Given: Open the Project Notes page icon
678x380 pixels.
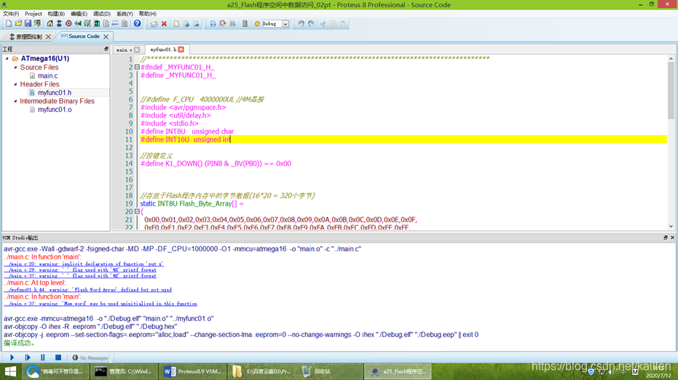Looking at the screenshot, I should 125,24.
